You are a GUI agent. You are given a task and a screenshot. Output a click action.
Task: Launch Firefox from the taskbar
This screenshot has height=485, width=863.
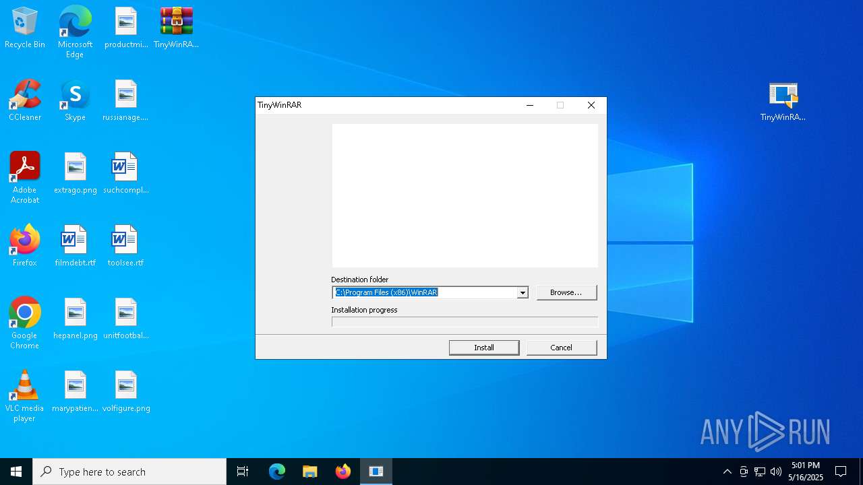pyautogui.click(x=343, y=472)
